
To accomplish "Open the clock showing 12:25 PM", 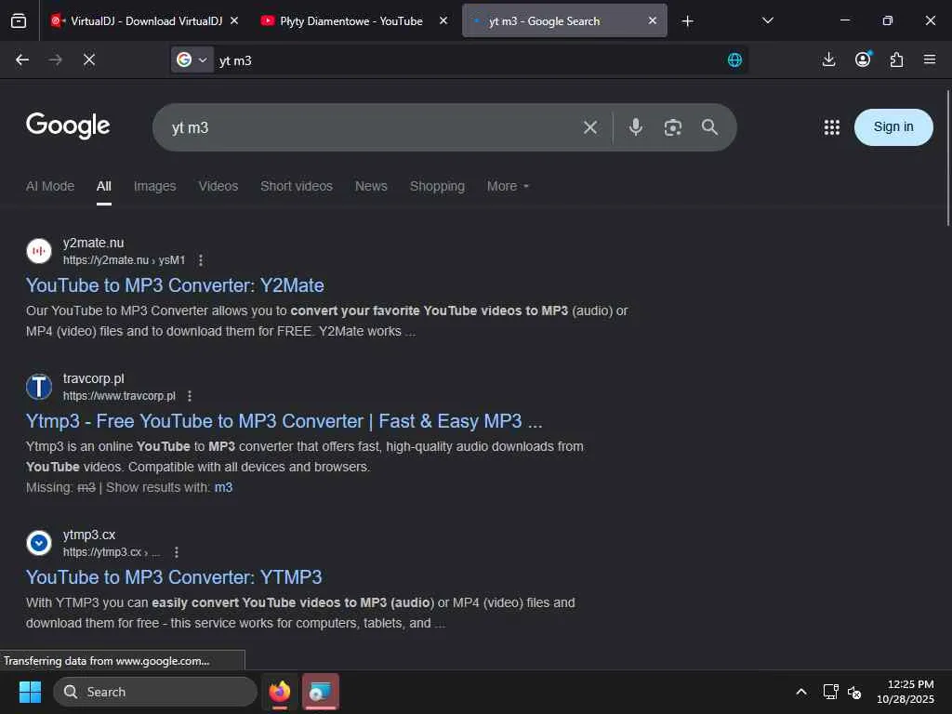I will coord(905,692).
